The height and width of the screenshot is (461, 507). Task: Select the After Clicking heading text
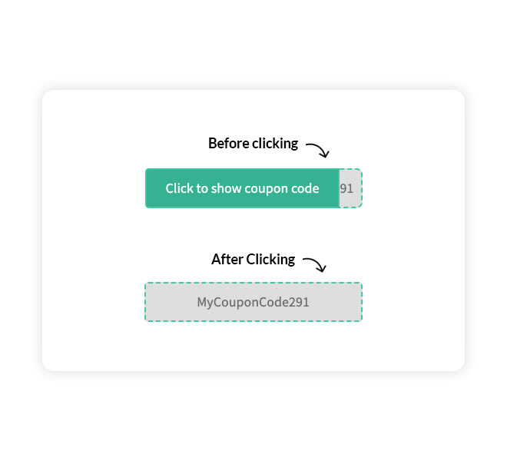pyautogui.click(x=253, y=260)
